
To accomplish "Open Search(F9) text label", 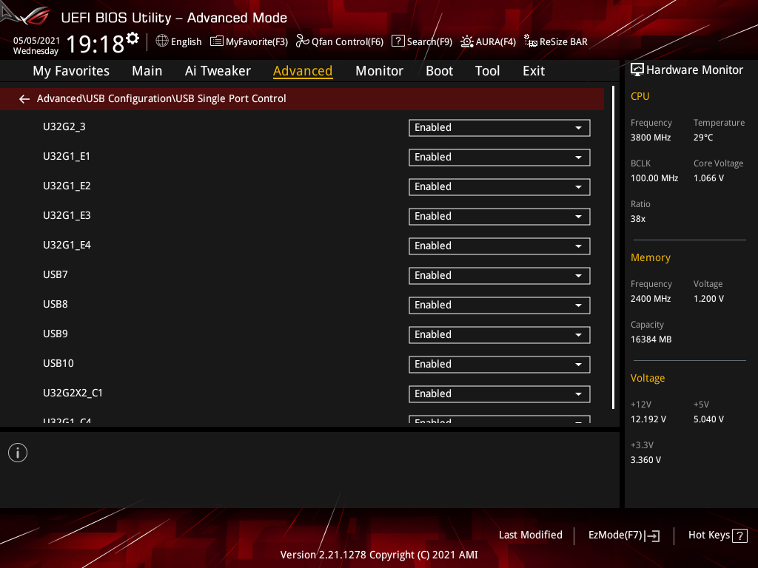I will tap(429, 42).
